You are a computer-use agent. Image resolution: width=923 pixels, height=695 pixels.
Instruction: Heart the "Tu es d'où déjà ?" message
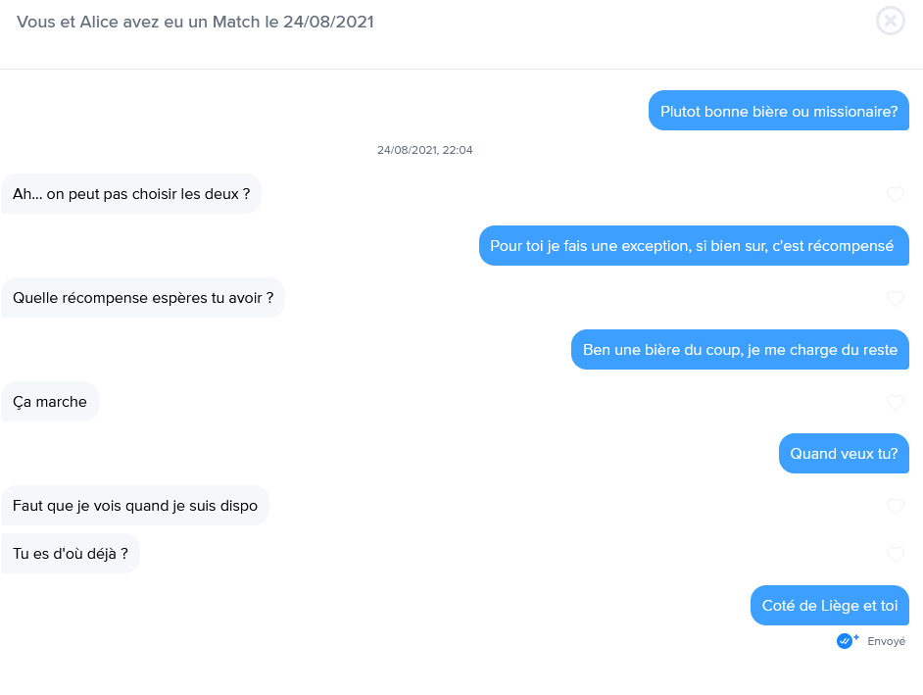point(896,554)
